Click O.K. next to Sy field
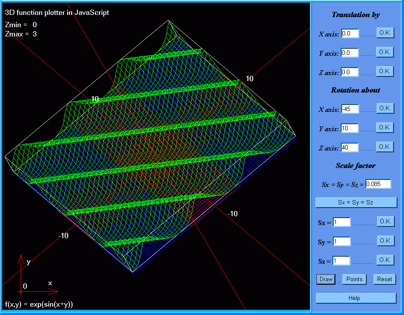The width and height of the screenshot is (404, 315). point(386,241)
